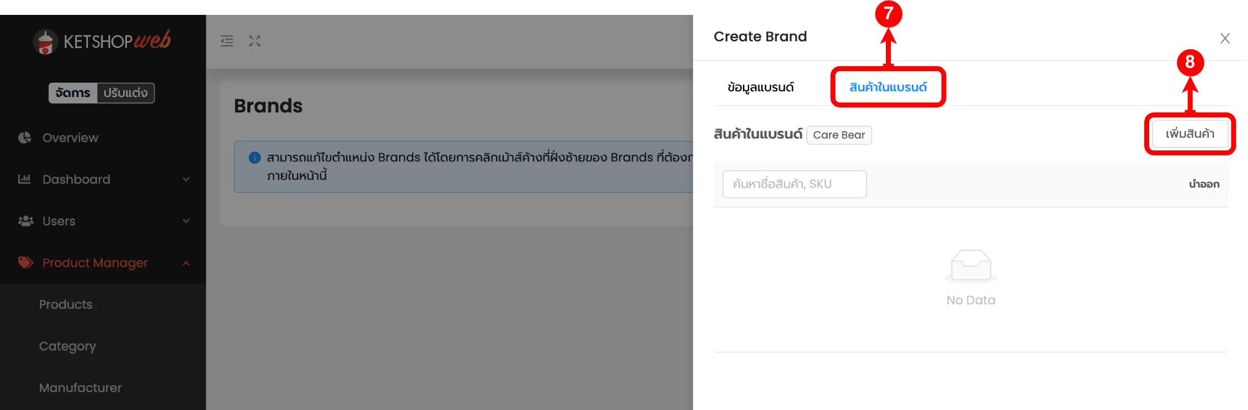
Task: Collapse the Product Manager submenu chevron
Action: 186,263
